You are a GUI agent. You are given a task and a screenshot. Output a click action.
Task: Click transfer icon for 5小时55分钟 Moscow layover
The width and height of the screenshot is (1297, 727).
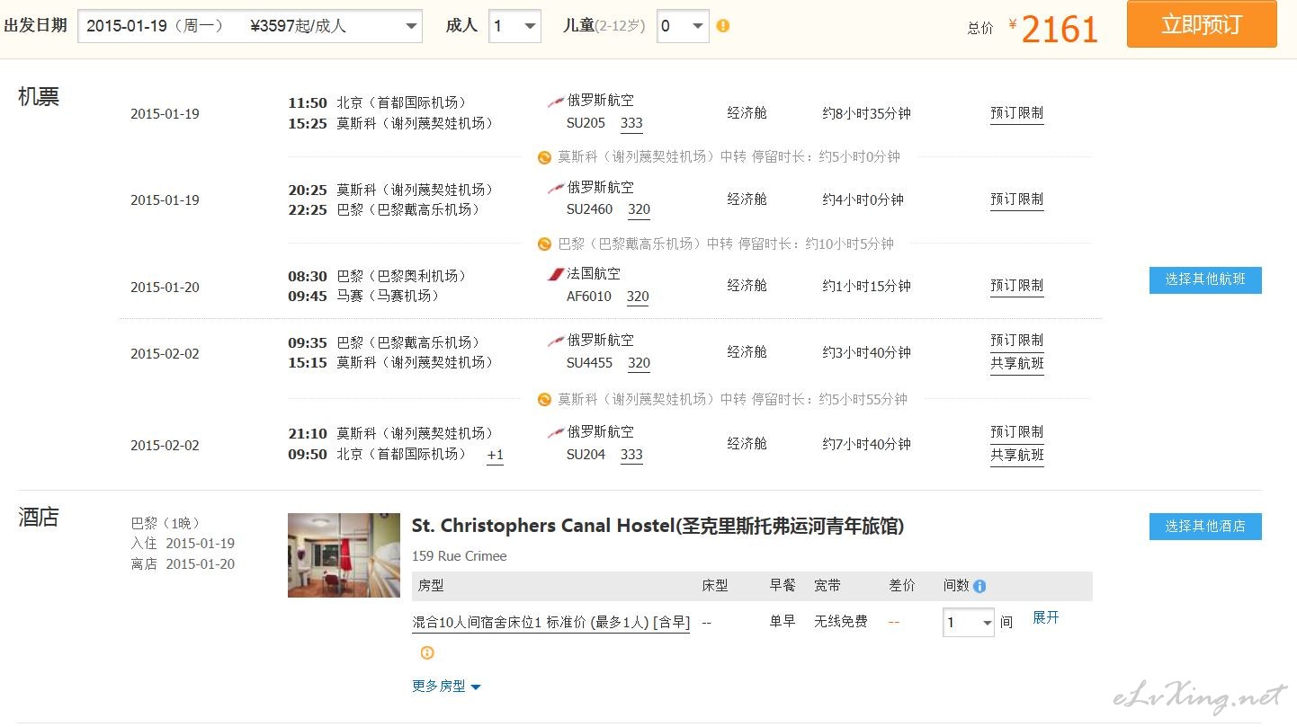(x=544, y=399)
